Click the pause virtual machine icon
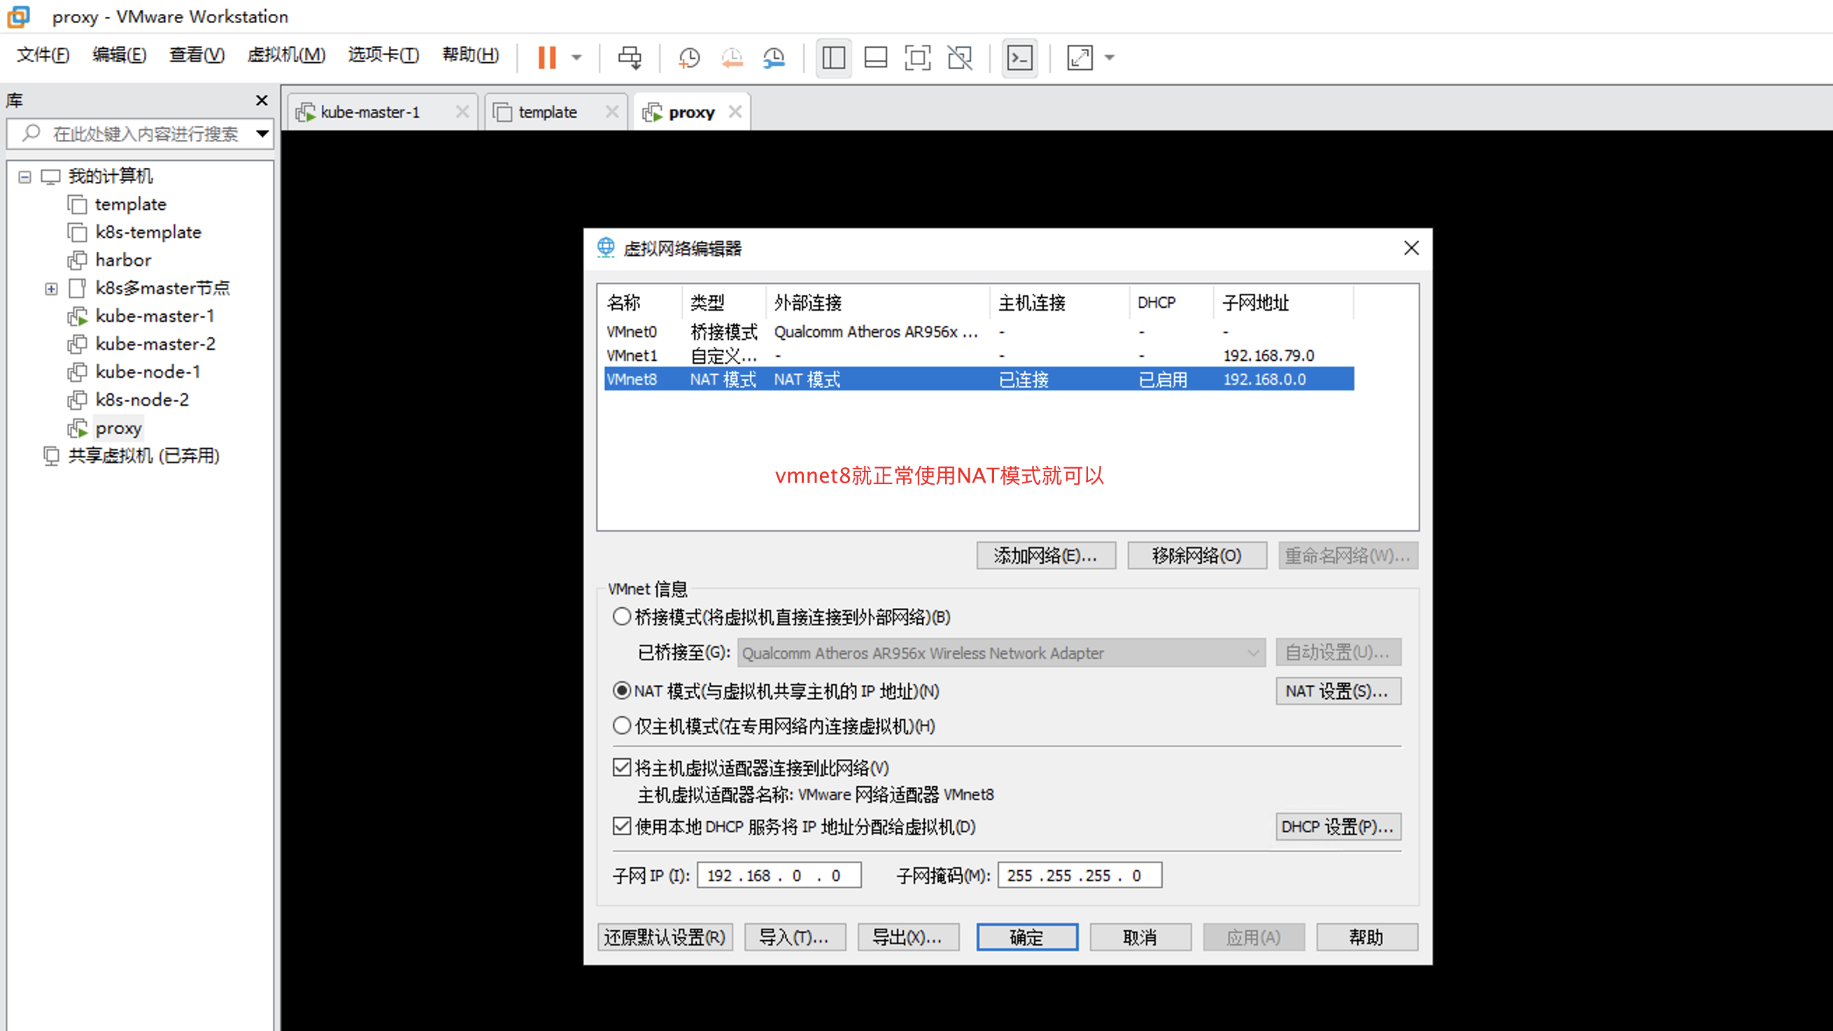Screen dimensions: 1833x1031 click(546, 57)
